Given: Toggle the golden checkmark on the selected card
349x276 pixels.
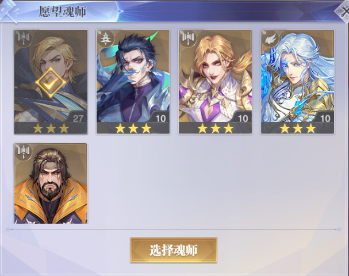Looking at the screenshot, I should click(x=51, y=82).
